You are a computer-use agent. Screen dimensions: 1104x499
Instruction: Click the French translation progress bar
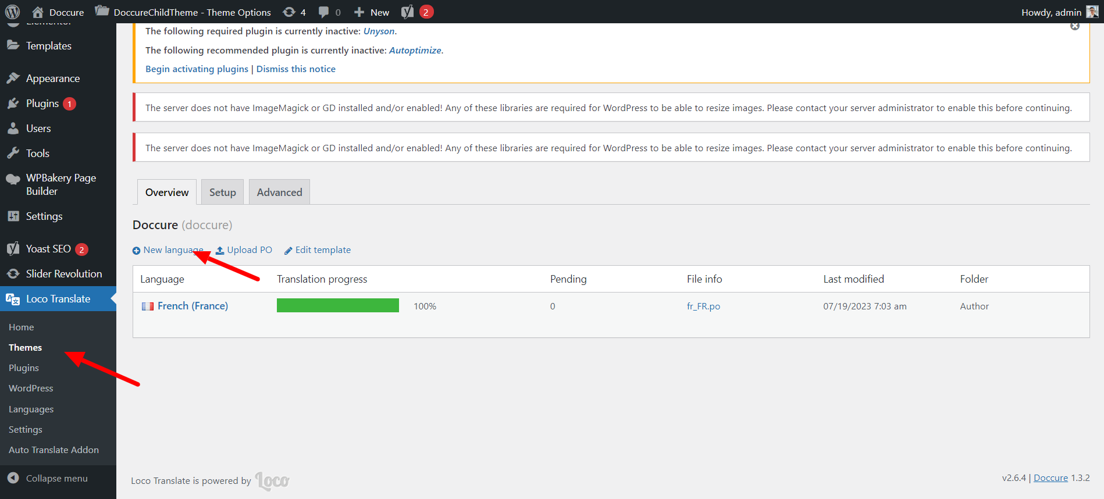pos(337,306)
